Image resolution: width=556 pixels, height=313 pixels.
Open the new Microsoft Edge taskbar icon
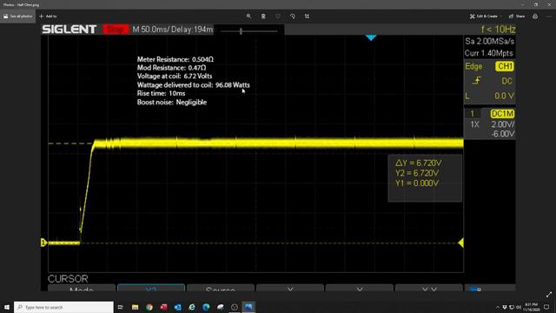point(206,307)
